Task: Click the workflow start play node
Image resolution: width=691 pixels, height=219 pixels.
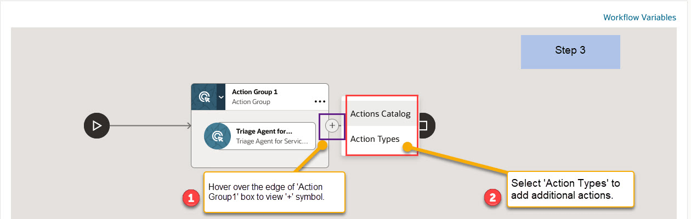Action: pos(97,125)
